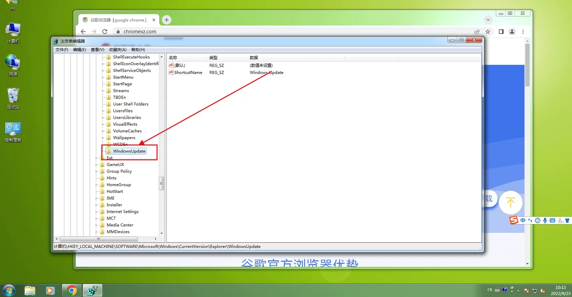Switch to the 谷歌浏览器 Chrome tab
Viewport: 572px width, 297px height.
tap(118, 20)
